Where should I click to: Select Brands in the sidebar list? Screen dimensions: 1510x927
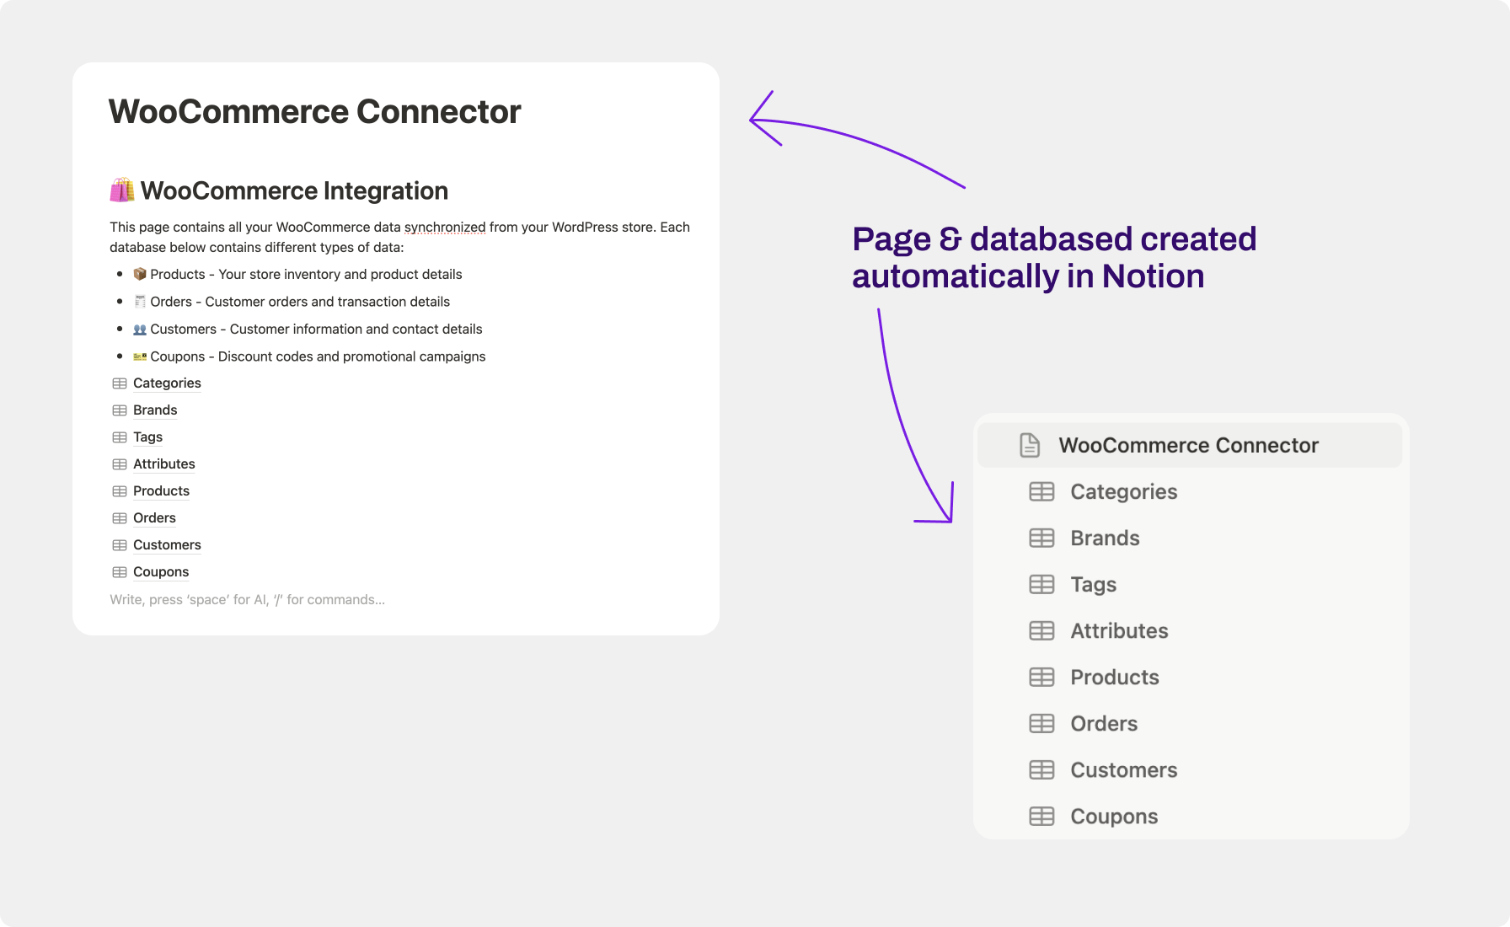1105,538
